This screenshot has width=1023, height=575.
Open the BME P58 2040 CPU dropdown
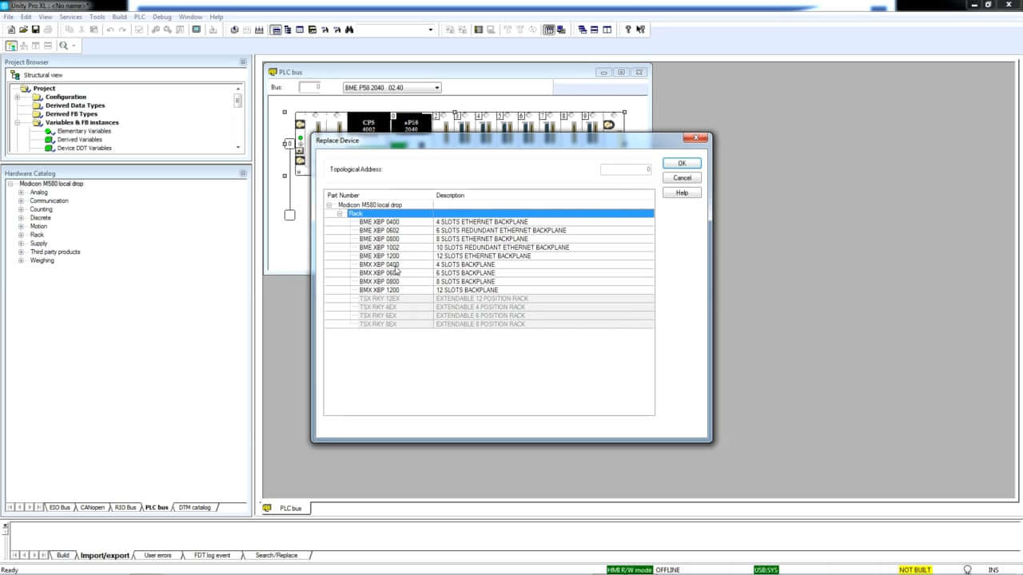pyautogui.click(x=436, y=88)
